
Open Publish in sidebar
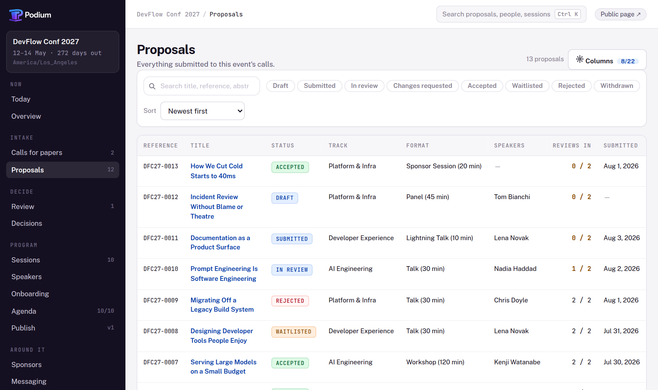pyautogui.click(x=63, y=328)
